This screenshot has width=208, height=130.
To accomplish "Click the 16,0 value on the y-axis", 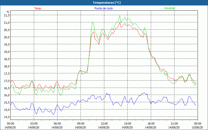I will point(7,95).
